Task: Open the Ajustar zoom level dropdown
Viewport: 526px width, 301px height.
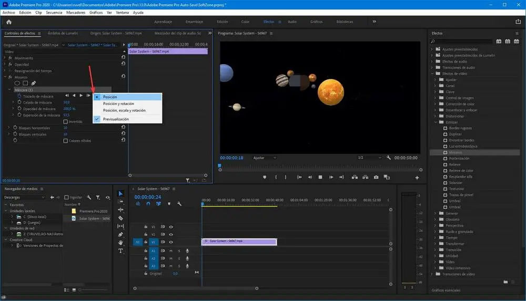Action: tap(265, 158)
